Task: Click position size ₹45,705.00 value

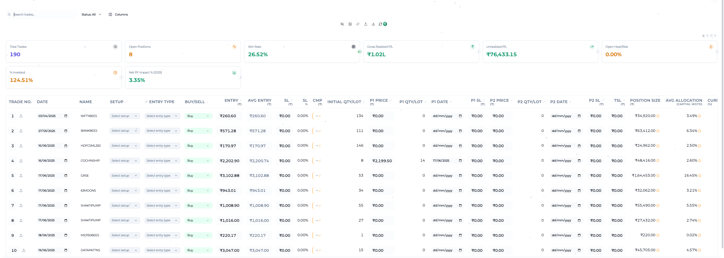Action: 645,250
